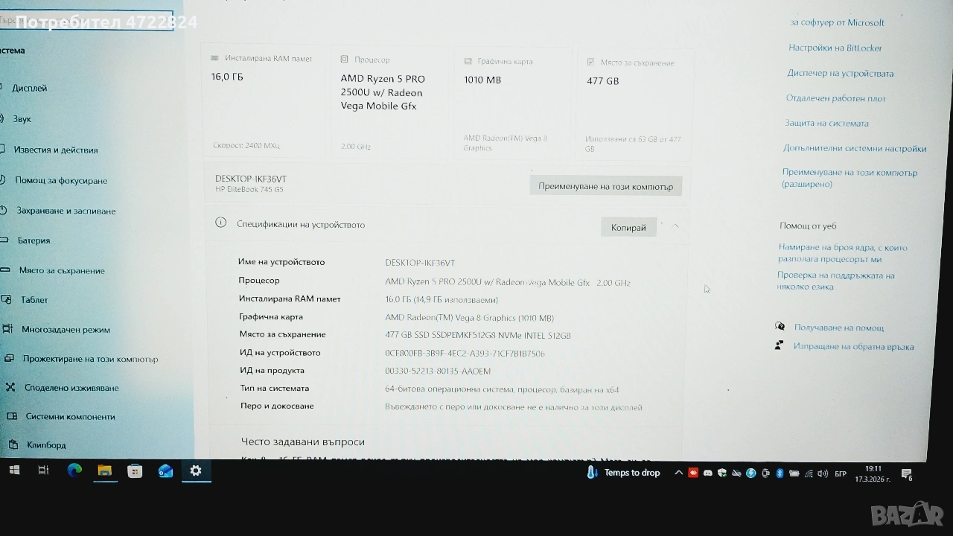Image resolution: width=953 pixels, height=536 pixels.
Task: Click the Копирай button
Action: click(x=628, y=227)
